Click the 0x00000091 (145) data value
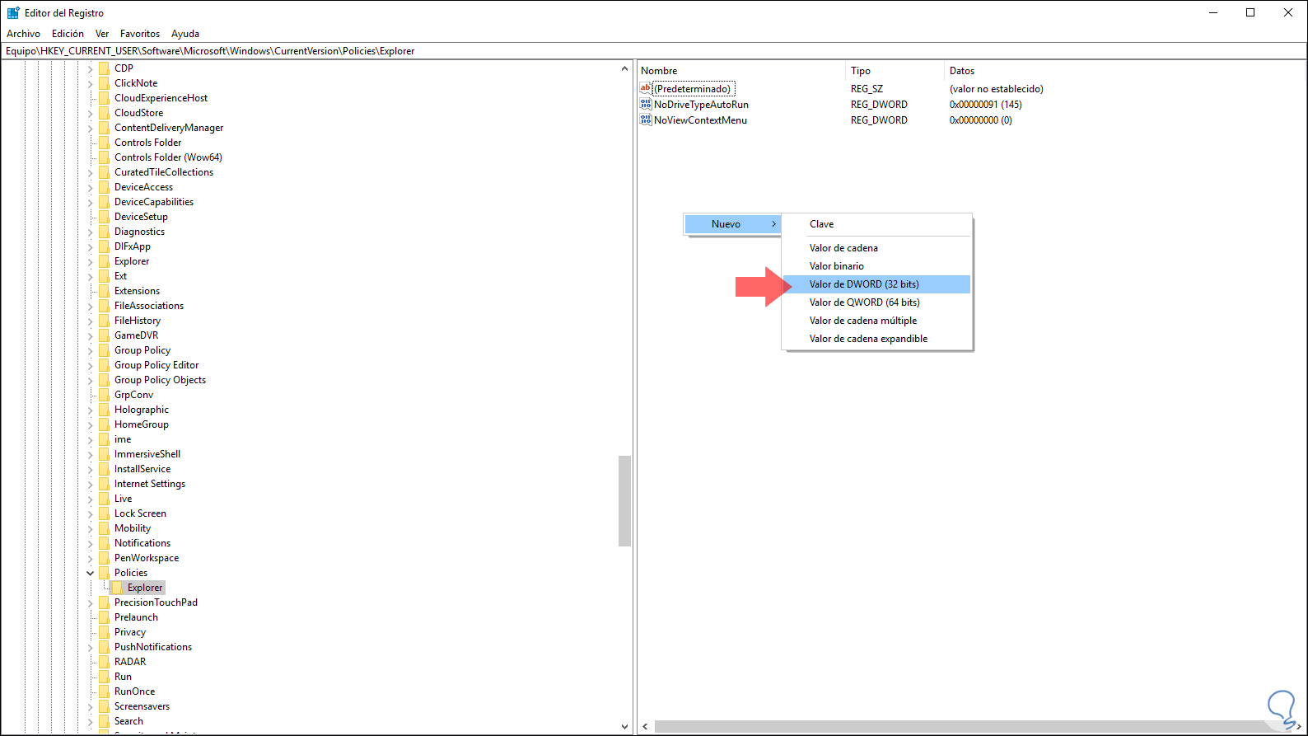The image size is (1308, 736). click(985, 105)
